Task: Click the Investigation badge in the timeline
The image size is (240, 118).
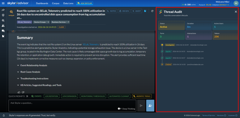Action: click(170, 45)
